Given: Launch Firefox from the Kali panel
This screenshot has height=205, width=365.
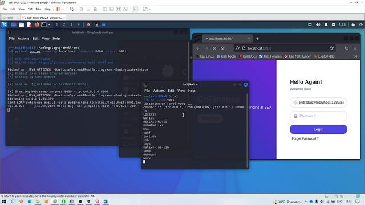Looking at the screenshot, I should point(36,24).
